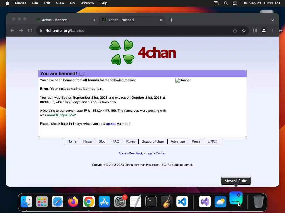Open the Advertise footer link

(x=178, y=141)
